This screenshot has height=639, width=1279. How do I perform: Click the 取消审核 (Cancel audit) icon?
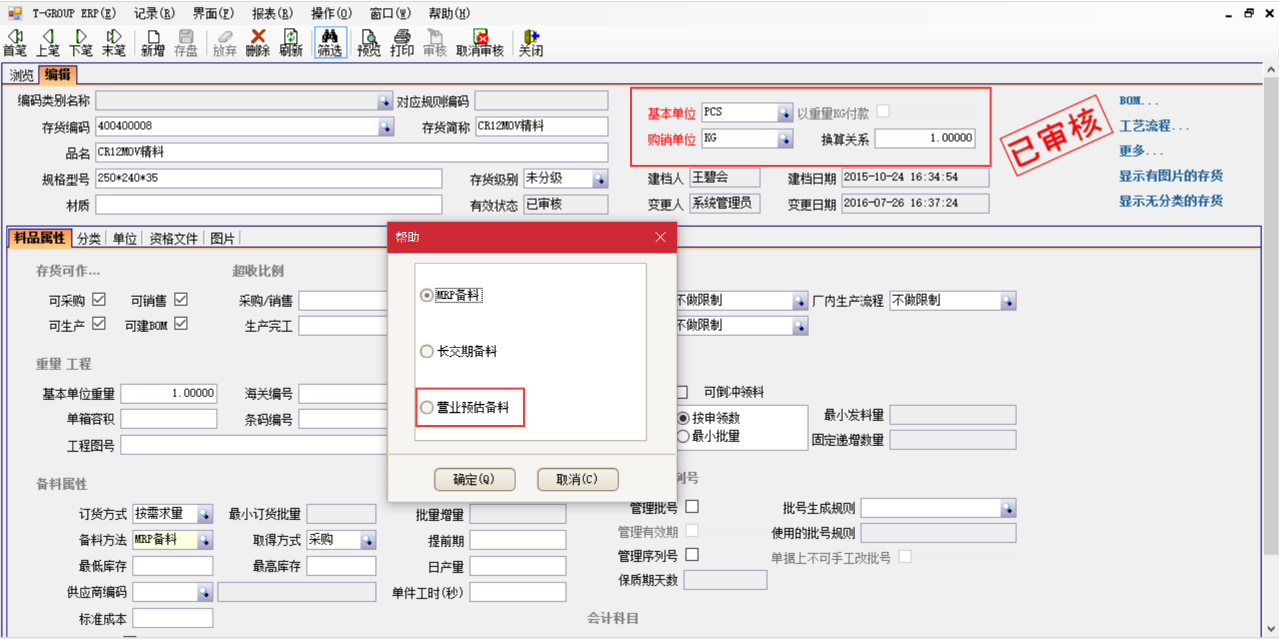point(479,42)
